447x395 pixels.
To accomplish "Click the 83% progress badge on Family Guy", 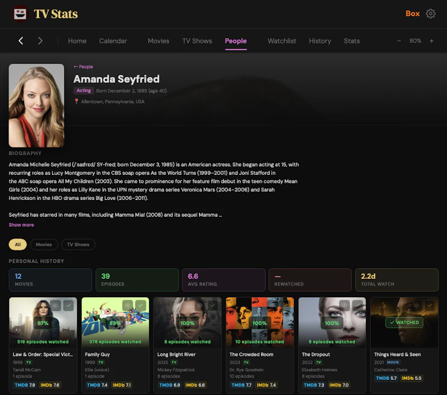I will (x=115, y=323).
